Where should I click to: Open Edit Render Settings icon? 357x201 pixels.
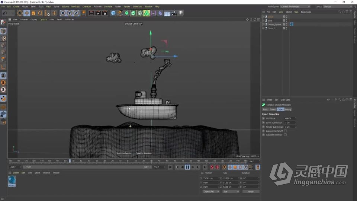point(105,13)
